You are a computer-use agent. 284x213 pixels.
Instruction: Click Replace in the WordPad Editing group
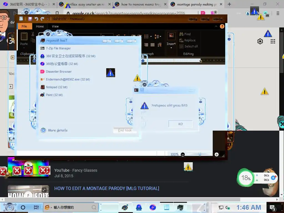[187, 40]
